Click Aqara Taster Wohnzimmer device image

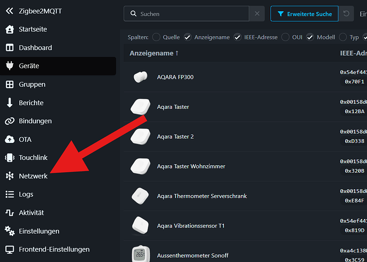(140, 166)
